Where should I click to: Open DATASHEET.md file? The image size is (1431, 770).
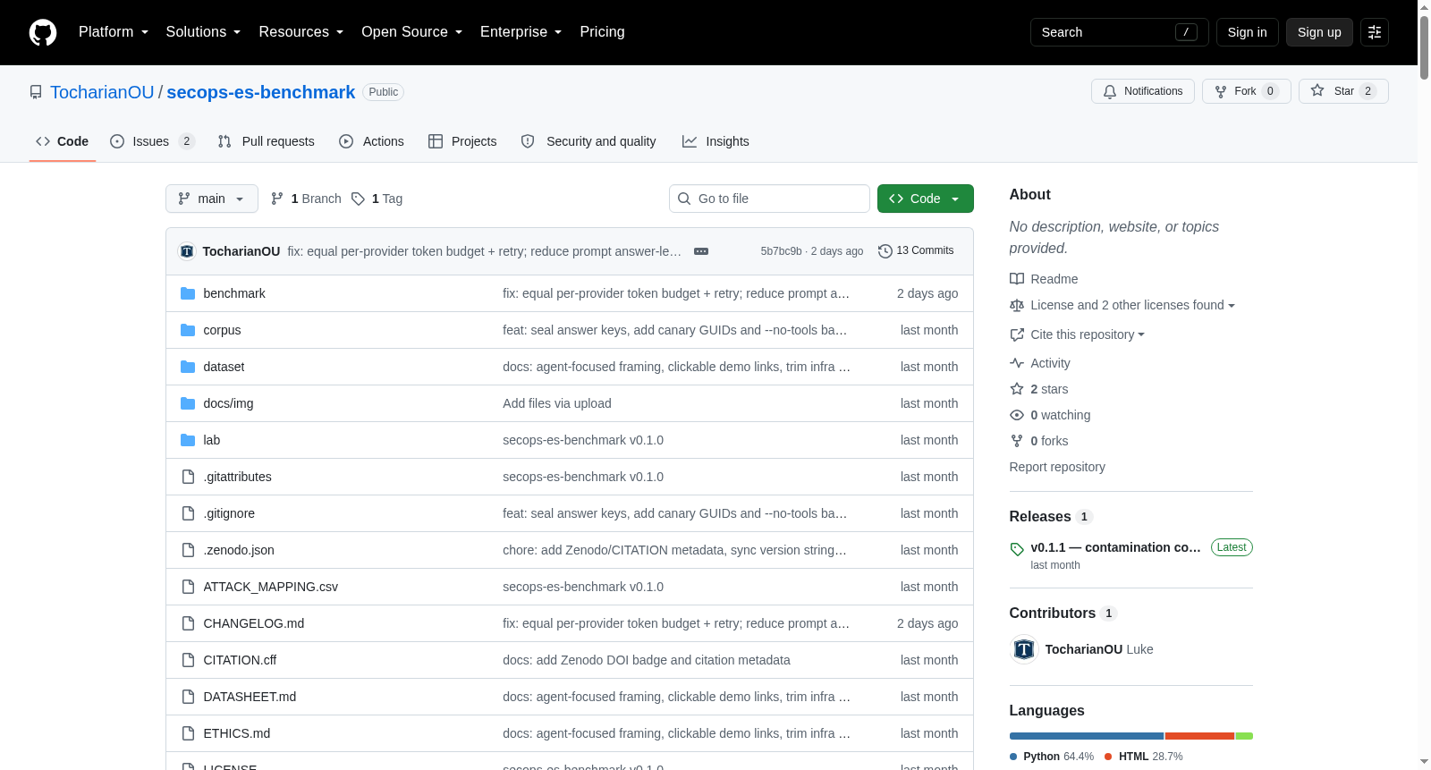[x=250, y=697]
